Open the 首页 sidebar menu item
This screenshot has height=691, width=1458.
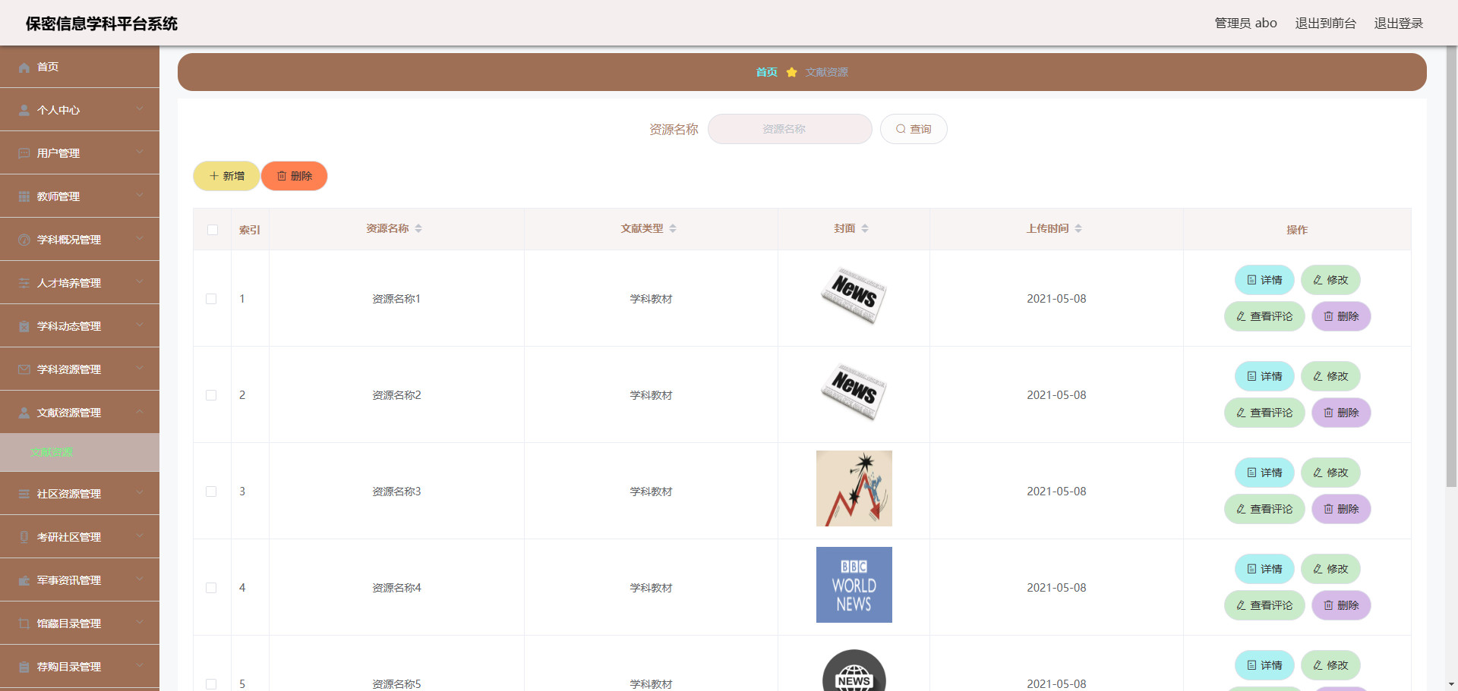click(80, 67)
